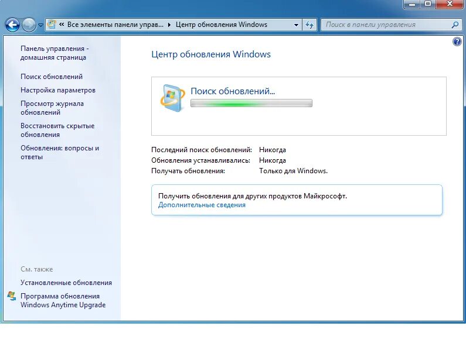Screen dimensions: 466x357
Task: Click "Никогда" next to Последний поиск обновлений
Action: pyautogui.click(x=273, y=150)
